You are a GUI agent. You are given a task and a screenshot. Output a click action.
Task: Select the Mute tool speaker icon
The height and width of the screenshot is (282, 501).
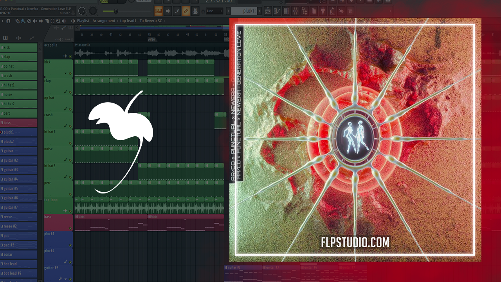click(35, 21)
